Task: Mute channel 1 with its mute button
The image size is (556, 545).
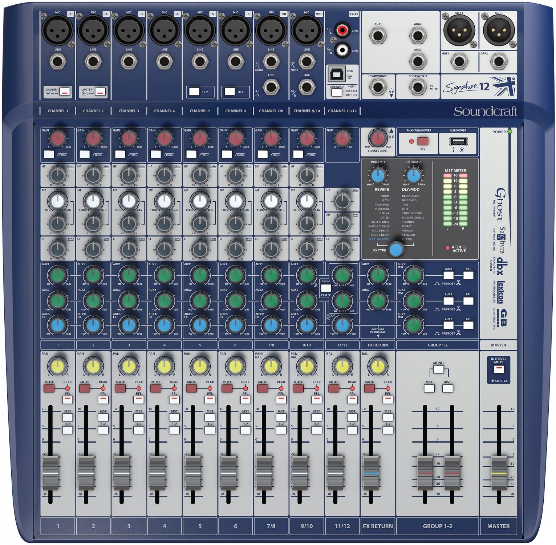Action: click(49, 388)
